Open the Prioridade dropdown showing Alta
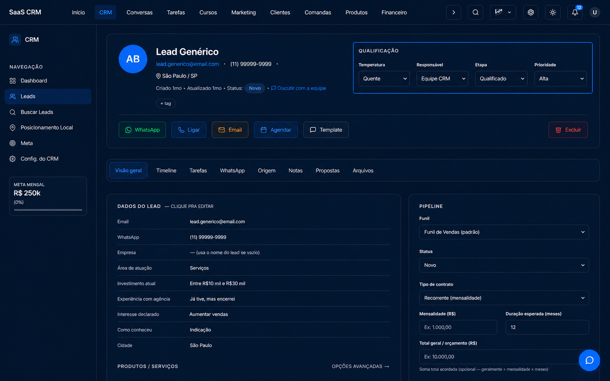This screenshot has width=610, height=381. click(x=560, y=78)
